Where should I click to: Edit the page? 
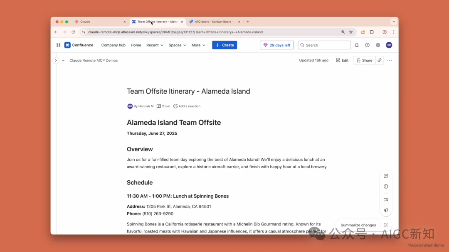point(342,60)
